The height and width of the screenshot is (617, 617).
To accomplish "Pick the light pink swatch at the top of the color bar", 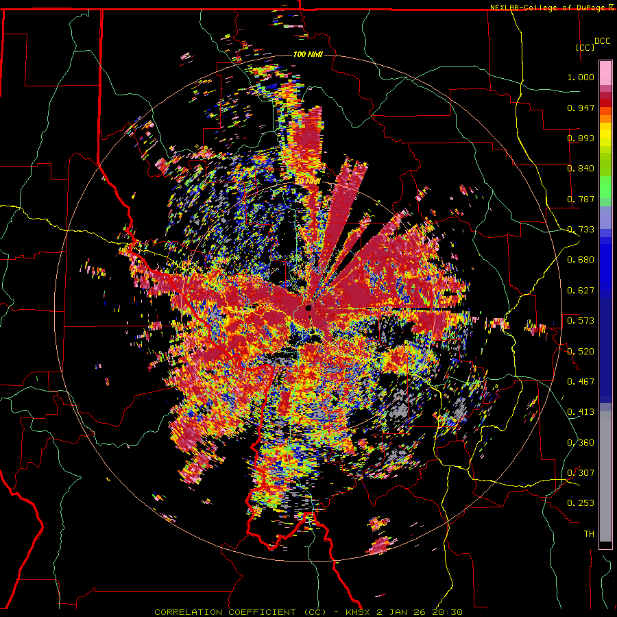I will [605, 73].
